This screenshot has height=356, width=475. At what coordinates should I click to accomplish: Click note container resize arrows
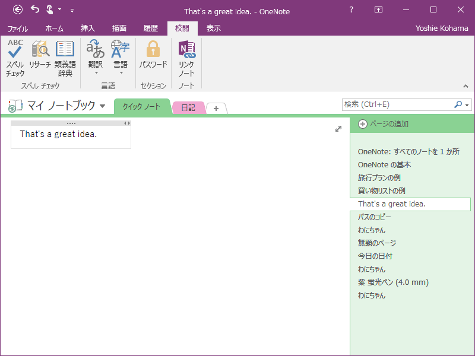click(127, 123)
